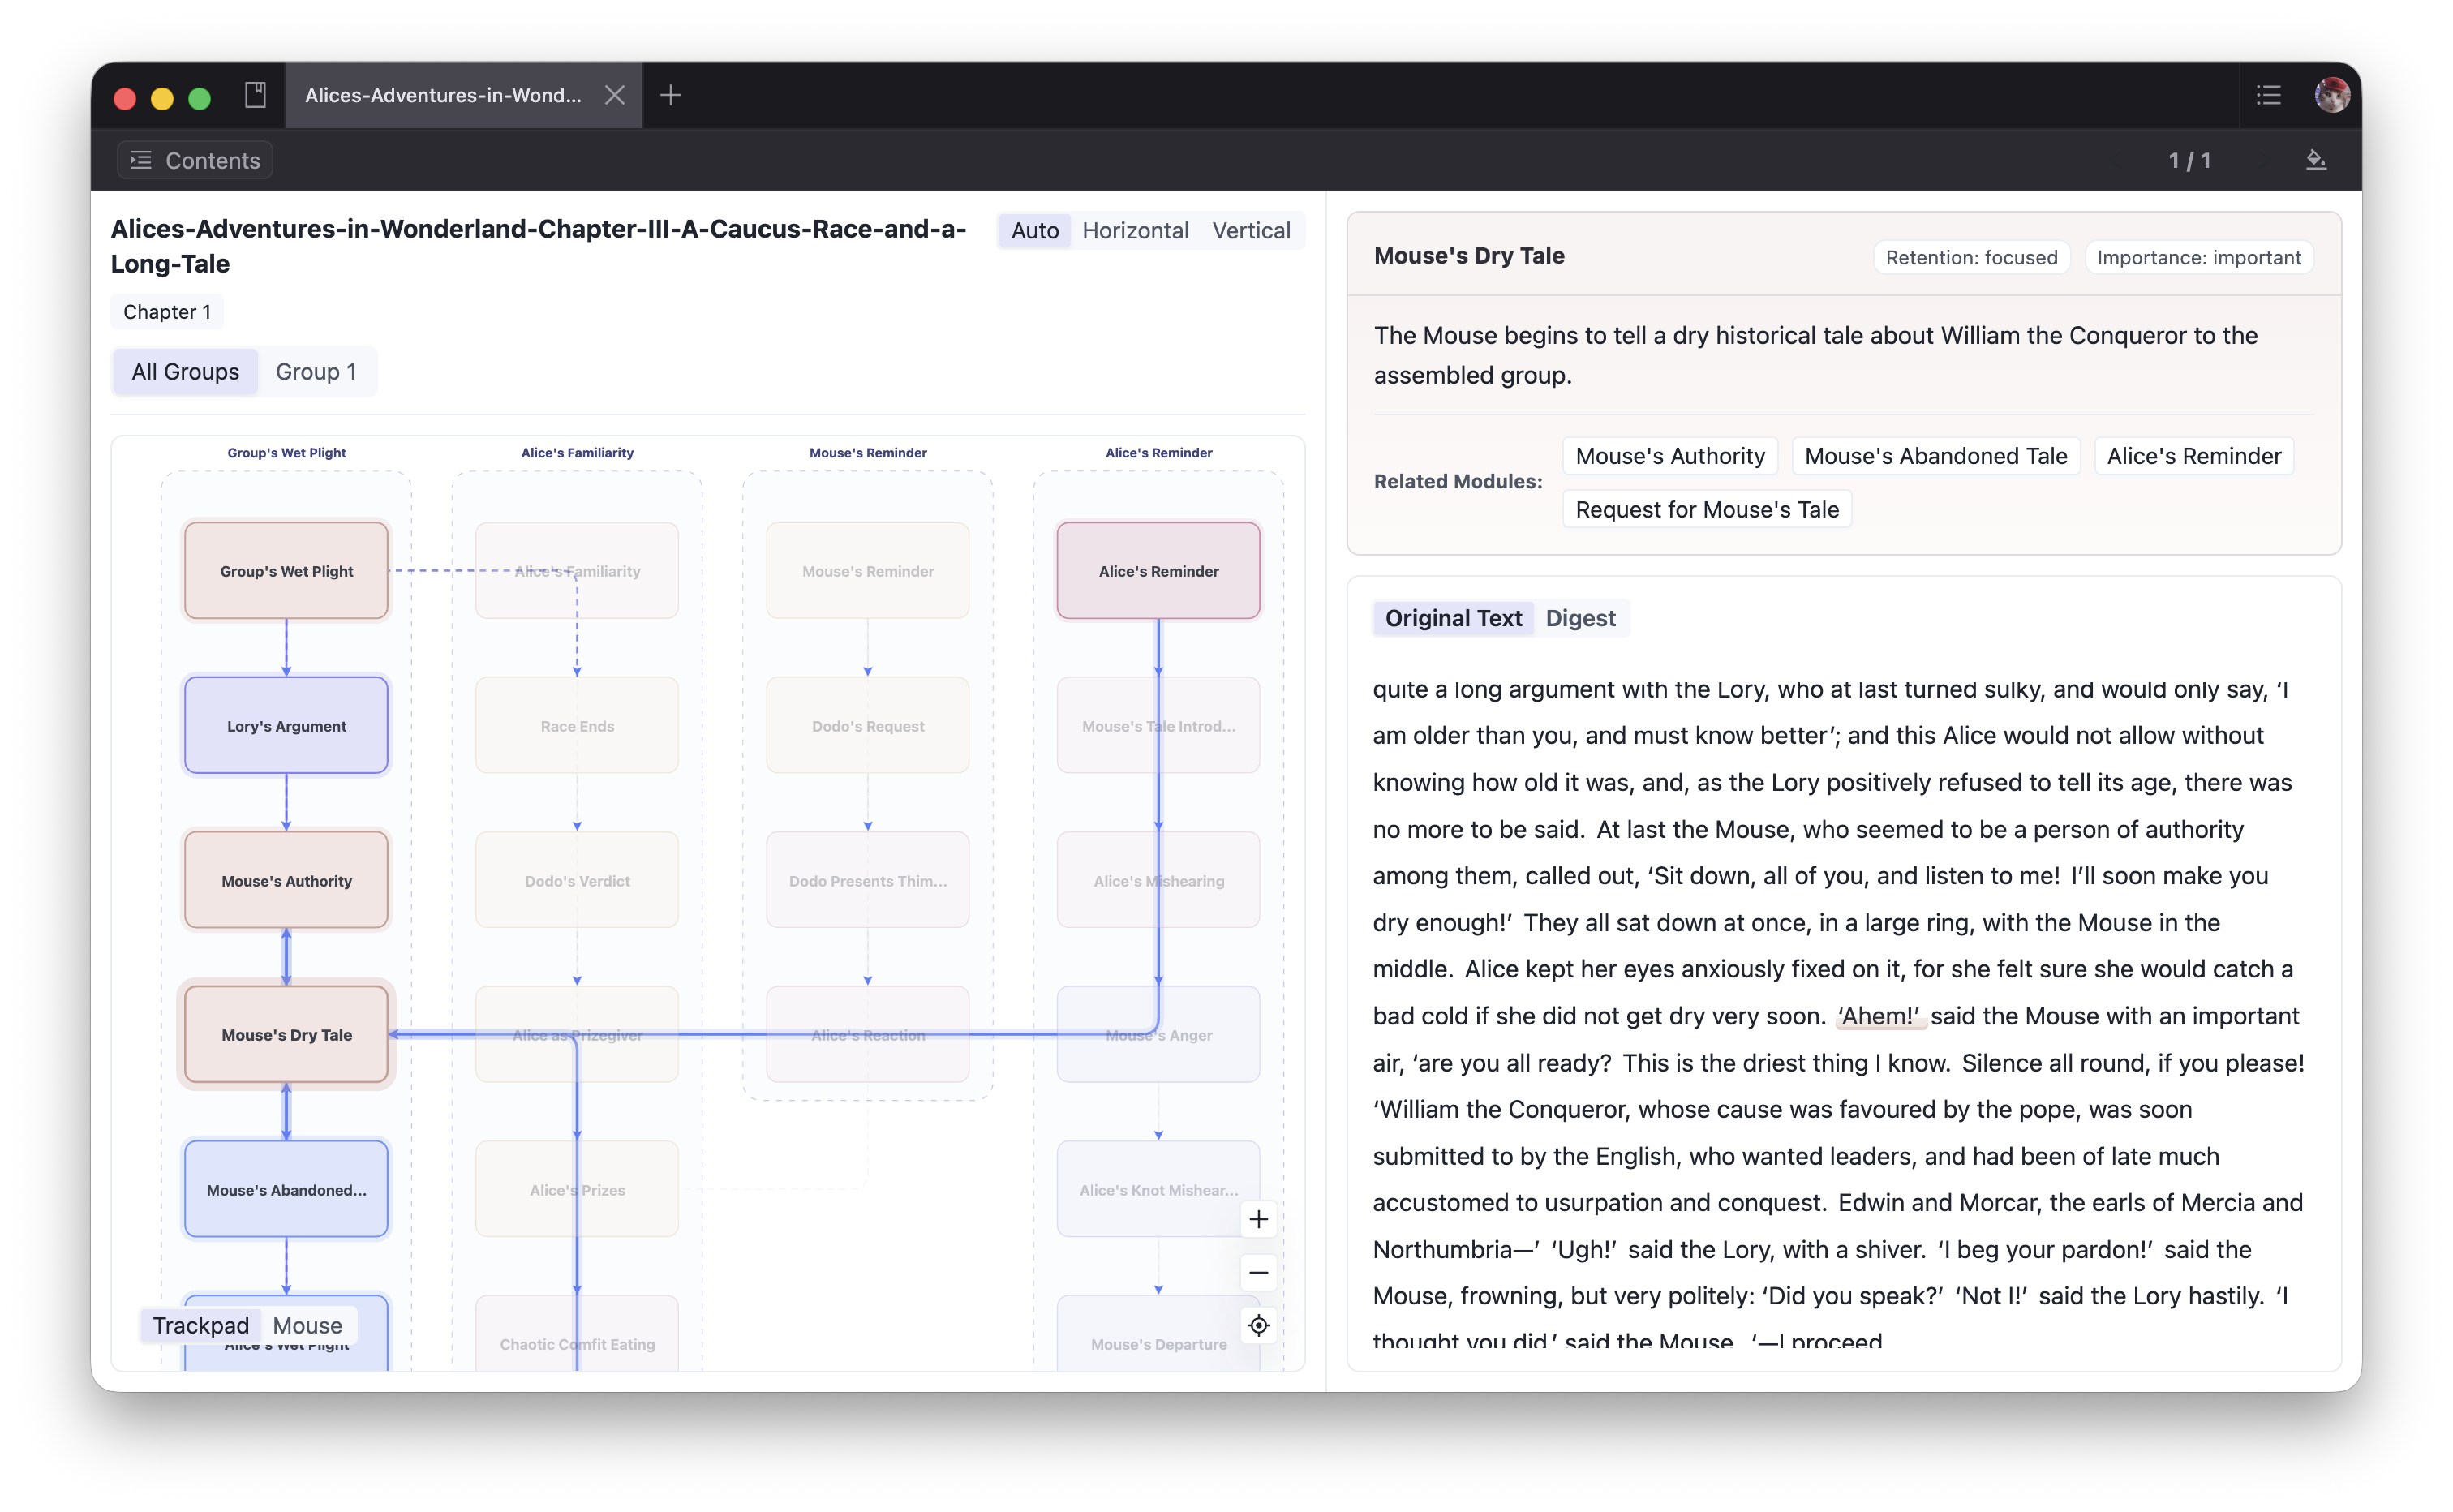The image size is (2453, 1512).
Task: Select the Alice as Prizegiver node
Action: click(577, 1035)
